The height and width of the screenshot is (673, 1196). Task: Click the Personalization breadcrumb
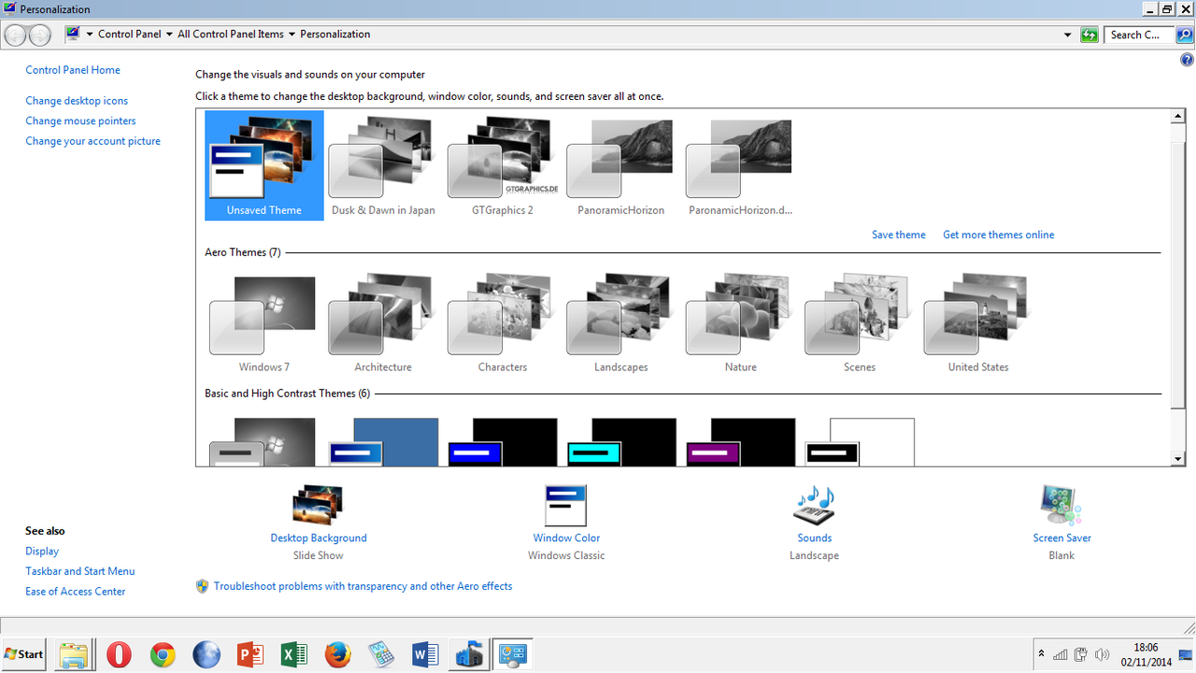tap(335, 35)
